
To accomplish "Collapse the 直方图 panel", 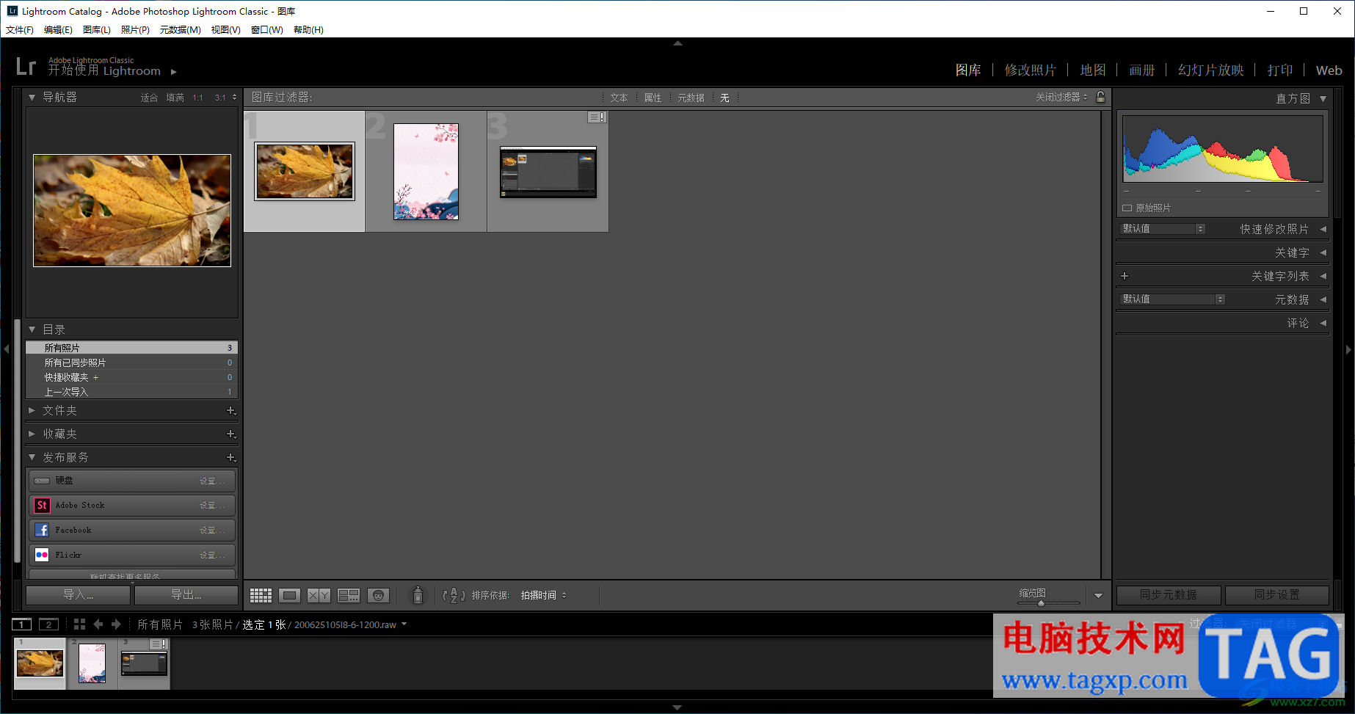I will [1323, 98].
